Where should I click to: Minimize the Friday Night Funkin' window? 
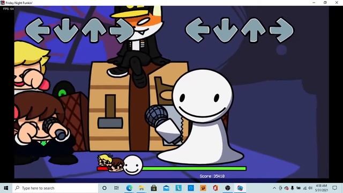314,3
